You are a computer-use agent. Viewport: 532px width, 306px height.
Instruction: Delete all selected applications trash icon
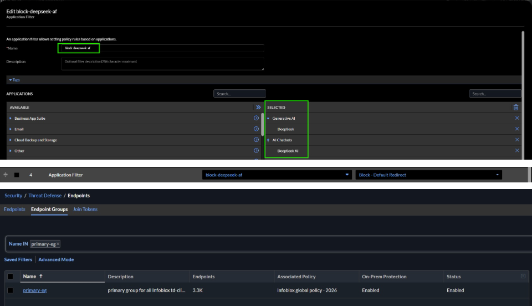coord(516,107)
